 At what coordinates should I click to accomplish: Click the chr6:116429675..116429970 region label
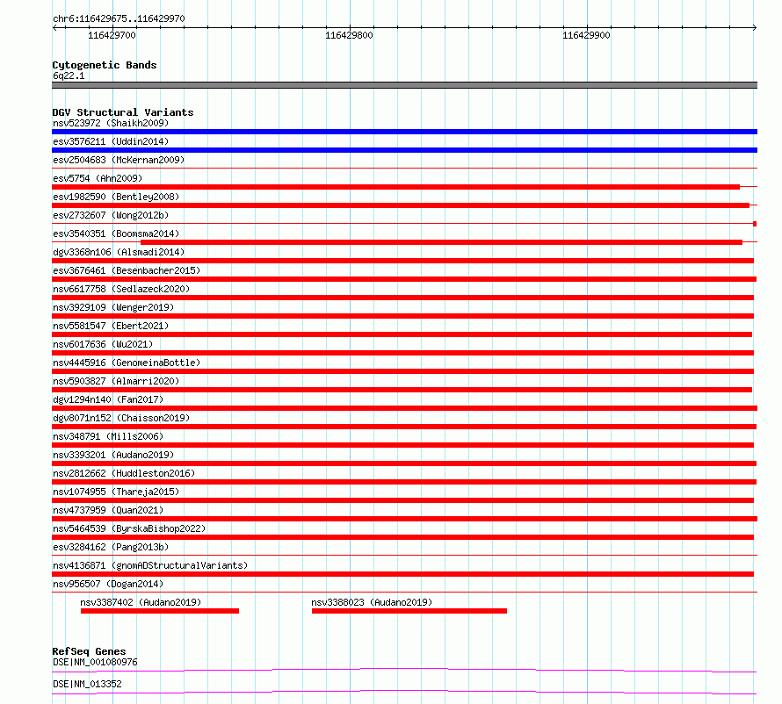tap(119, 18)
